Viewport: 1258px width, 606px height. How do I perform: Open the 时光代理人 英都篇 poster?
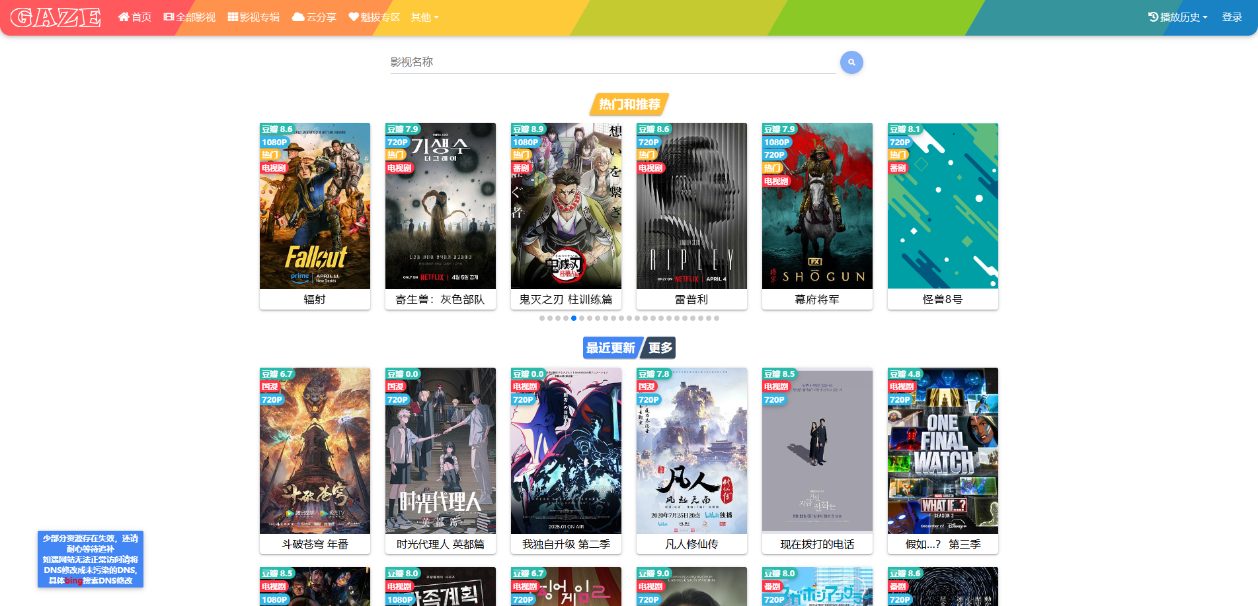(x=440, y=451)
